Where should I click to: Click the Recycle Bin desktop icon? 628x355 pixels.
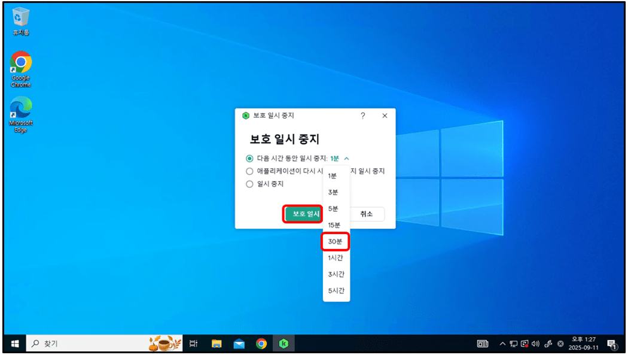(21, 21)
